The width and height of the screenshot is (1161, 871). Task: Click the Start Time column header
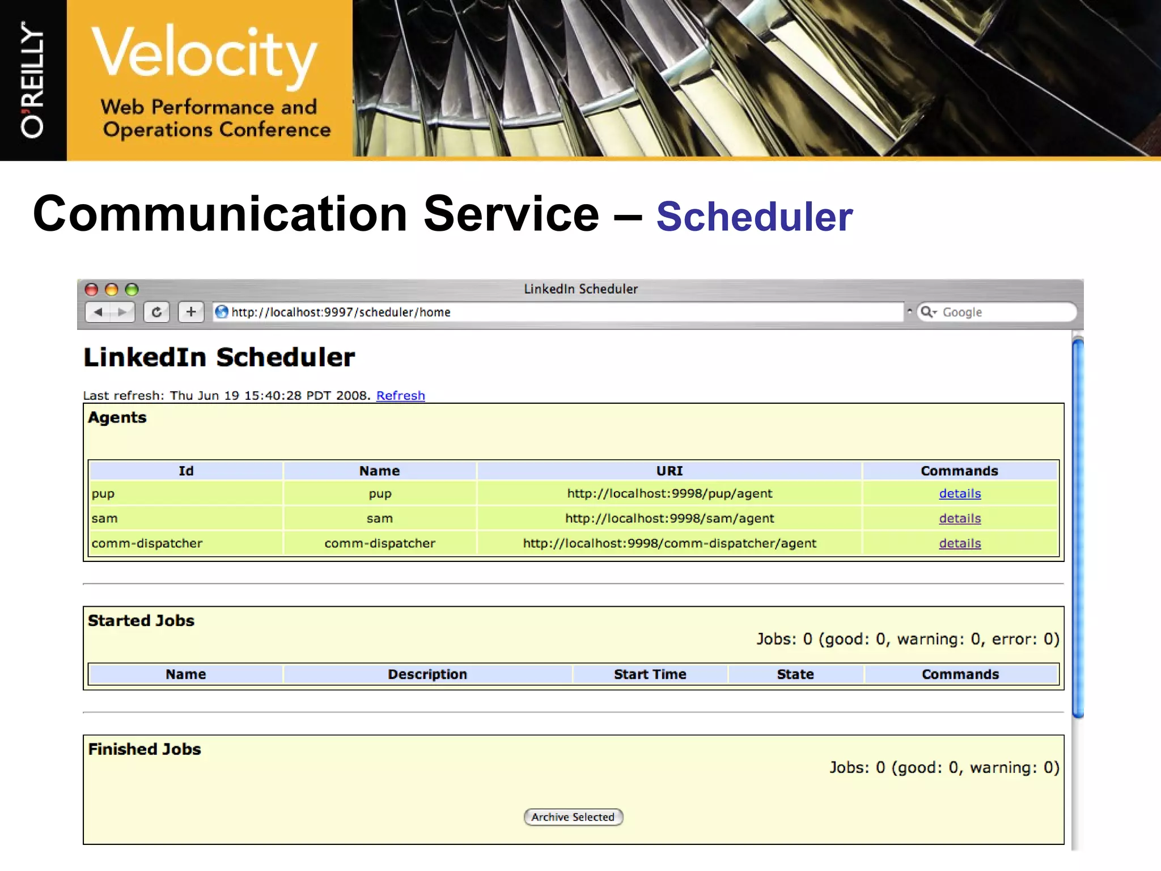tap(650, 674)
